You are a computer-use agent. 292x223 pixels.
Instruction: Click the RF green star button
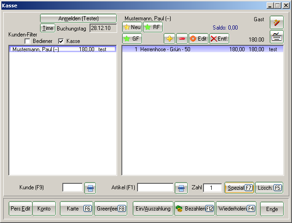tap(153, 27)
